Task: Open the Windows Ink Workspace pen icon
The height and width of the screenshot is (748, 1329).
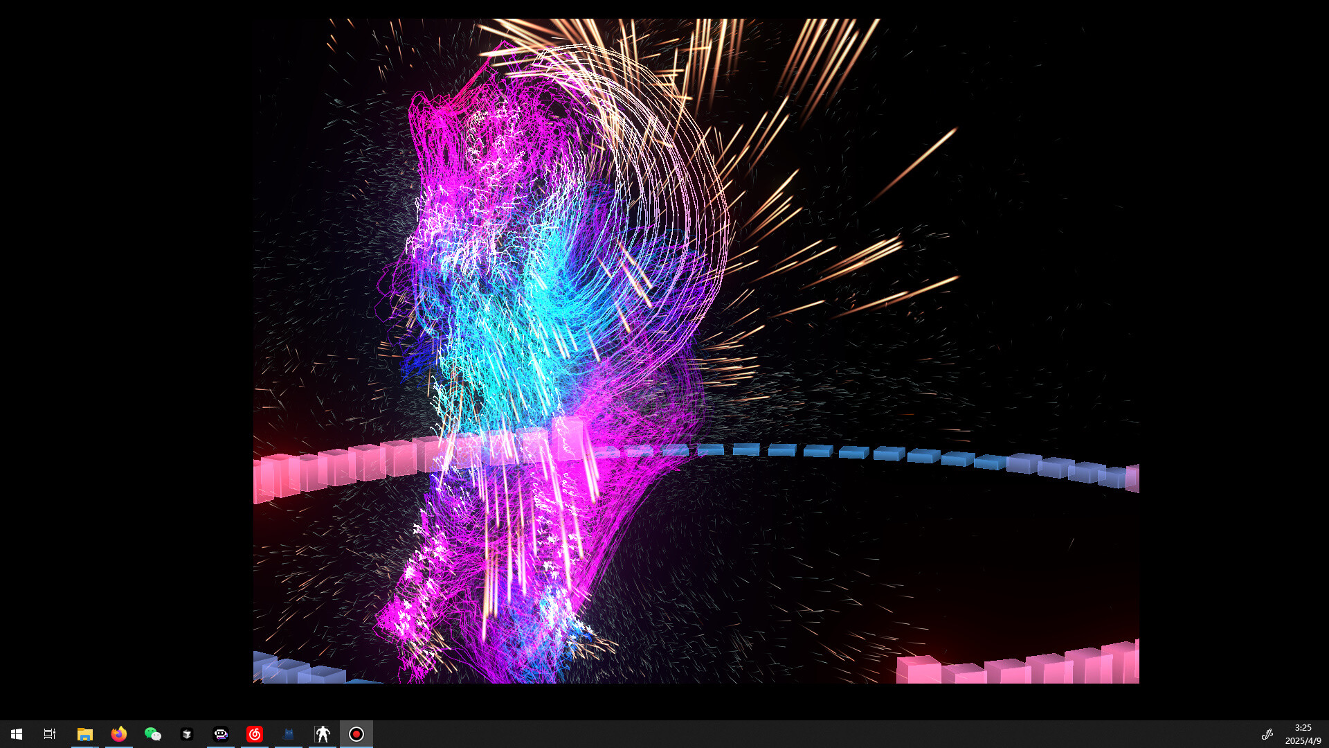Action: [1267, 734]
